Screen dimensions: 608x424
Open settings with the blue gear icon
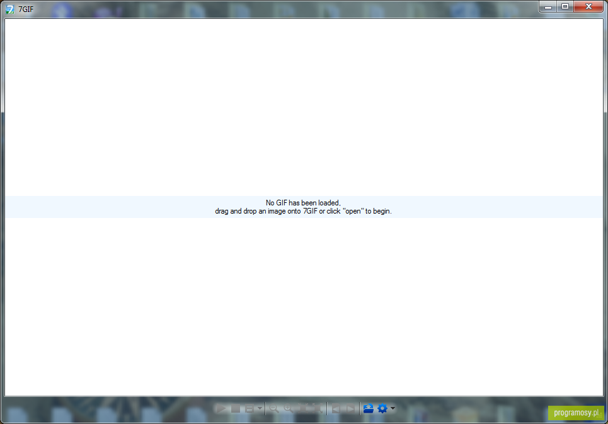point(382,408)
